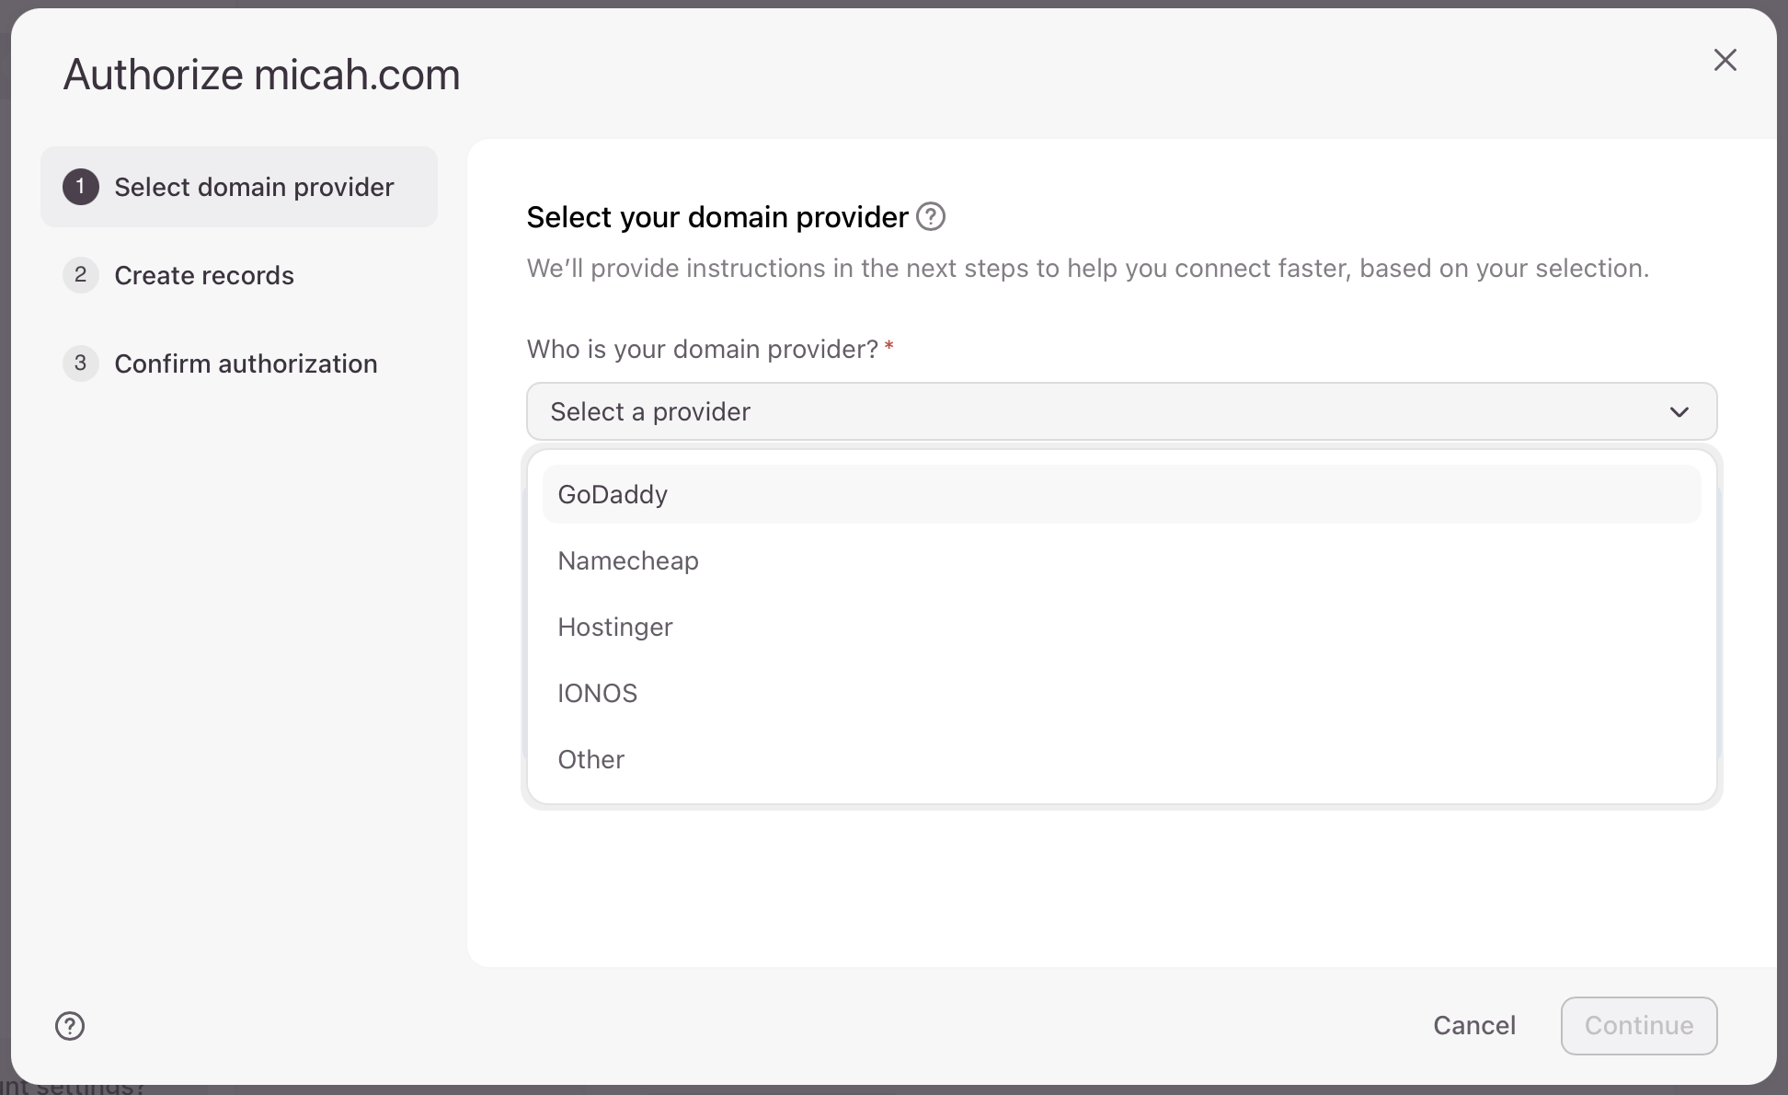The image size is (1788, 1095).
Task: Click the domain provider question label
Action: 703,350
